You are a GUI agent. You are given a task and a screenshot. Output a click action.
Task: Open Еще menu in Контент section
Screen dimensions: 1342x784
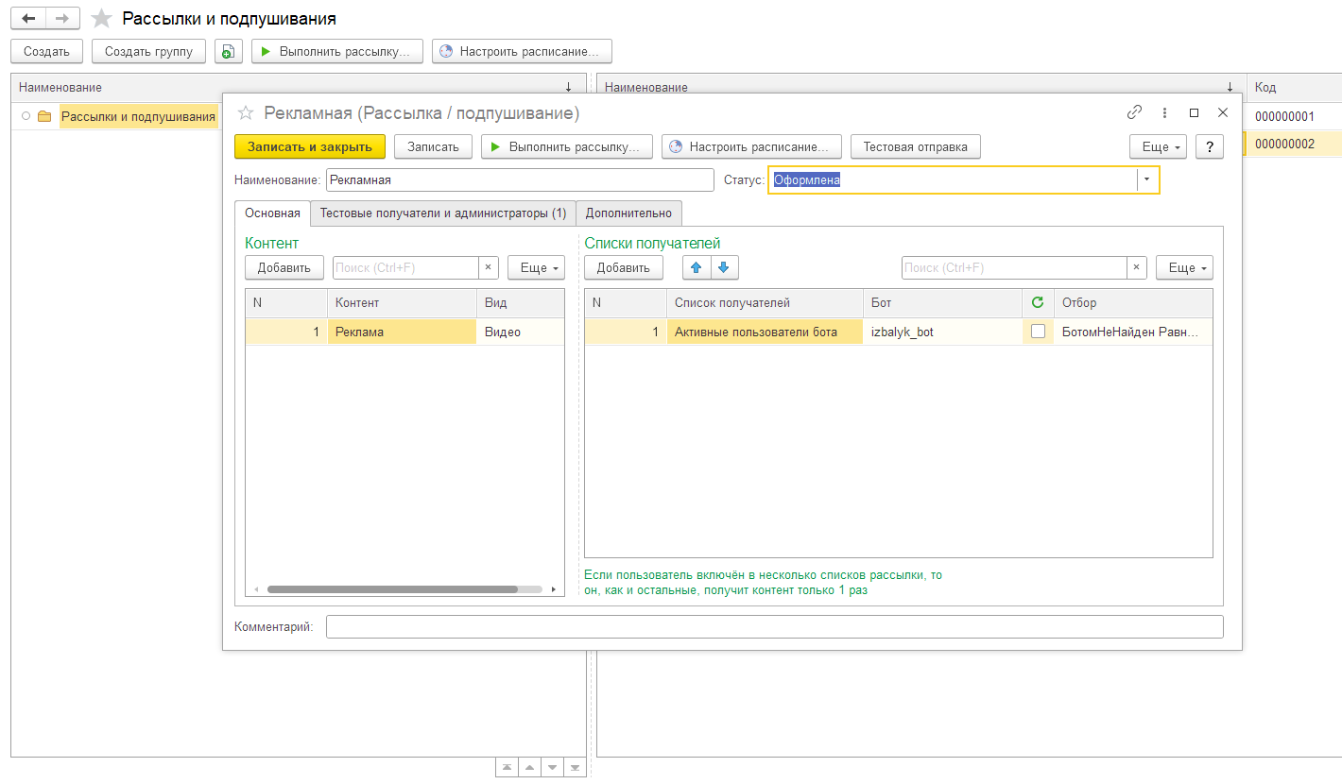536,267
